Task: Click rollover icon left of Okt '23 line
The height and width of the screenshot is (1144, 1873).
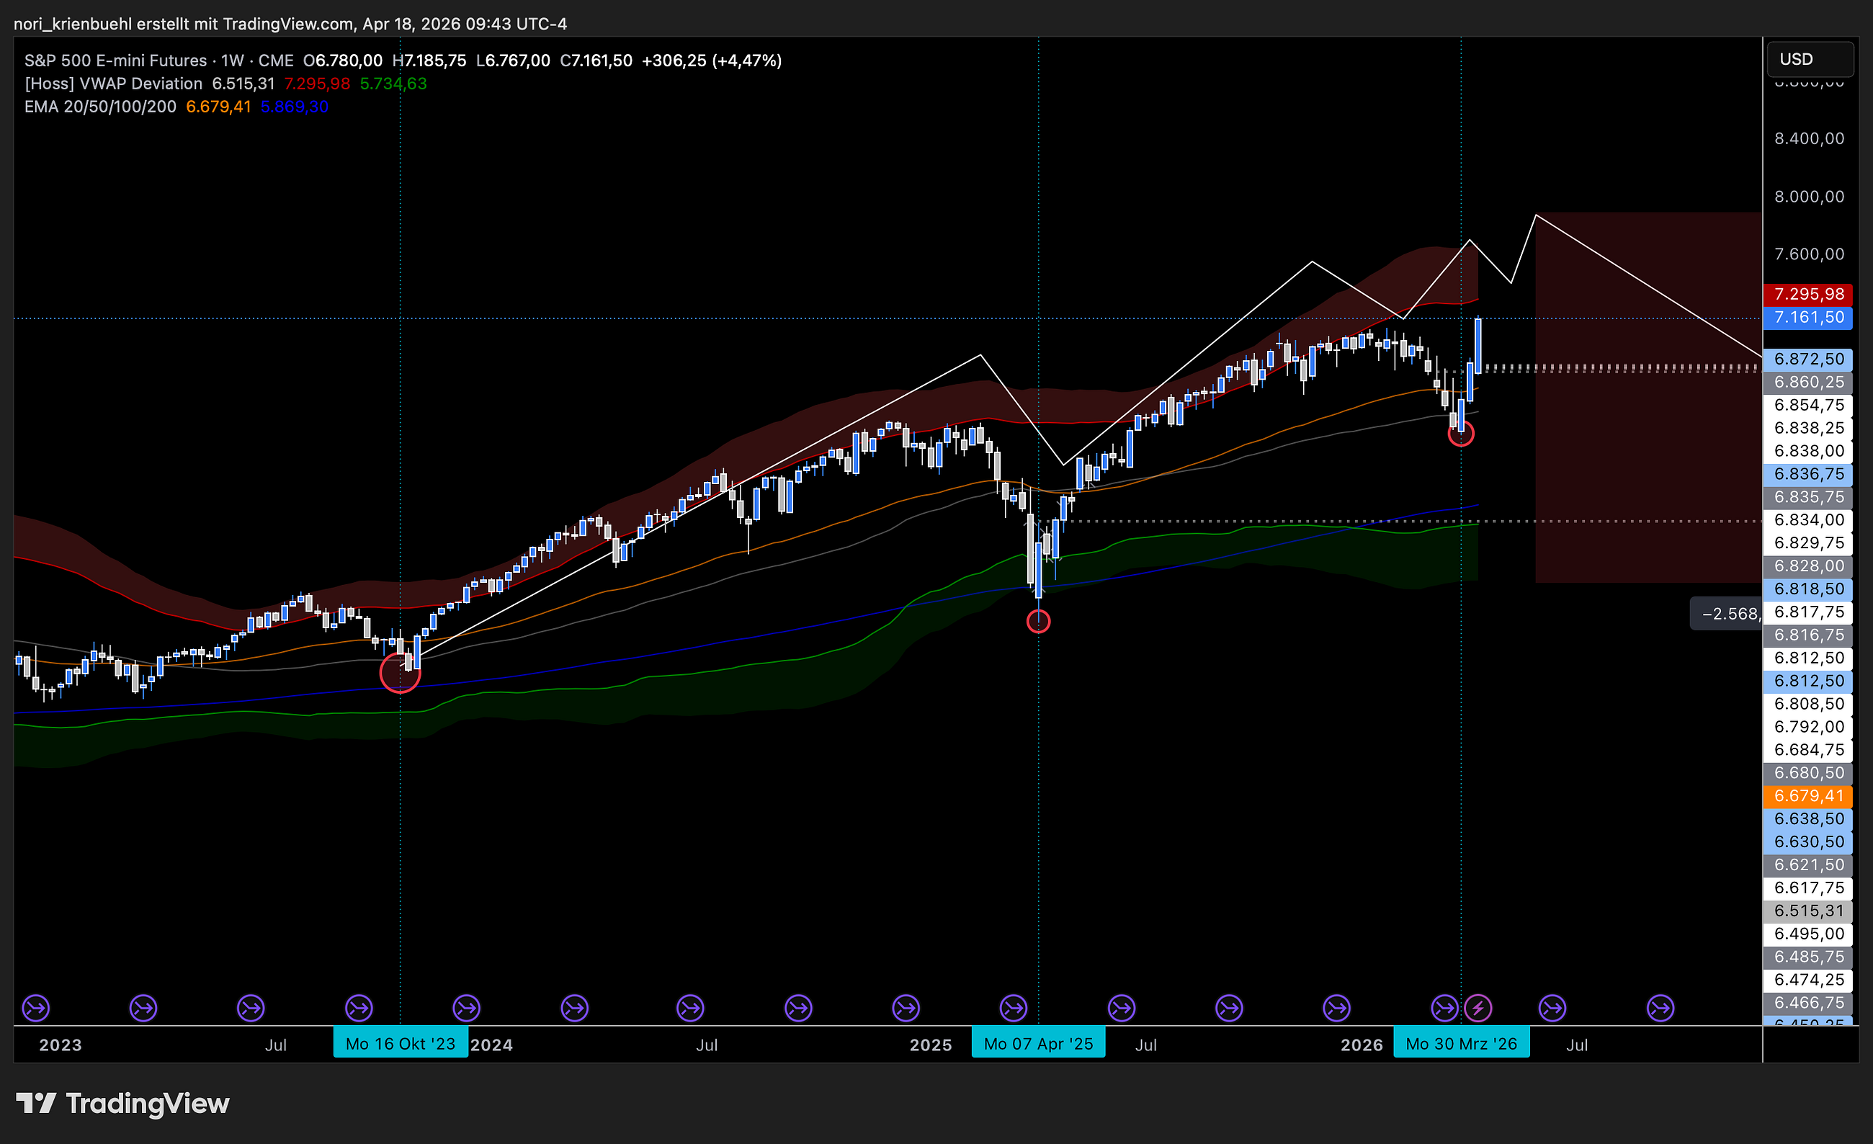Action: [359, 1009]
